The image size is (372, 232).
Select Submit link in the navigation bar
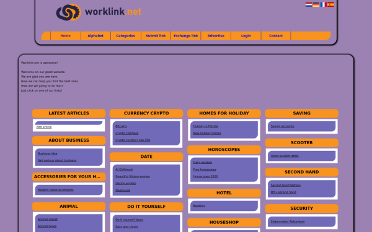156,36
